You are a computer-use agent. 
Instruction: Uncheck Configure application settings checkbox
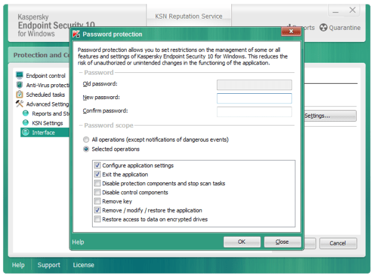click(97, 165)
